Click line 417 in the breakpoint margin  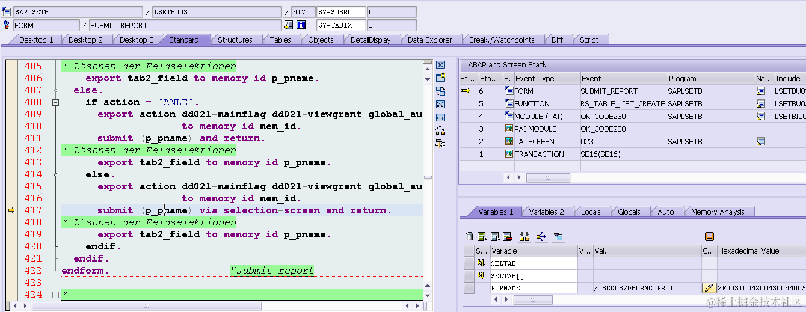[11, 210]
